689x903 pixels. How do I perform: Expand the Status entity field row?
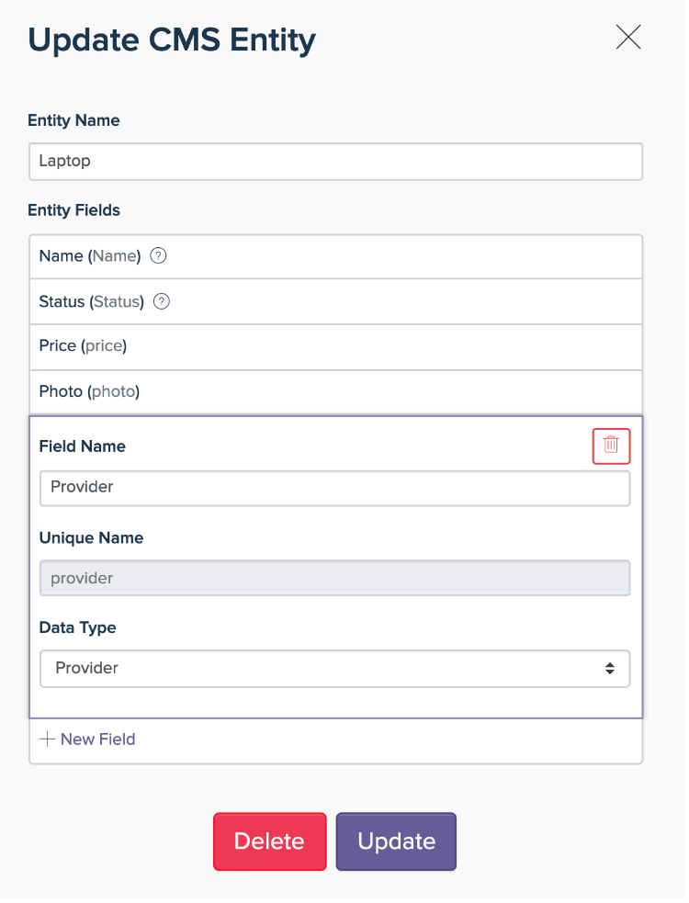[335, 301]
